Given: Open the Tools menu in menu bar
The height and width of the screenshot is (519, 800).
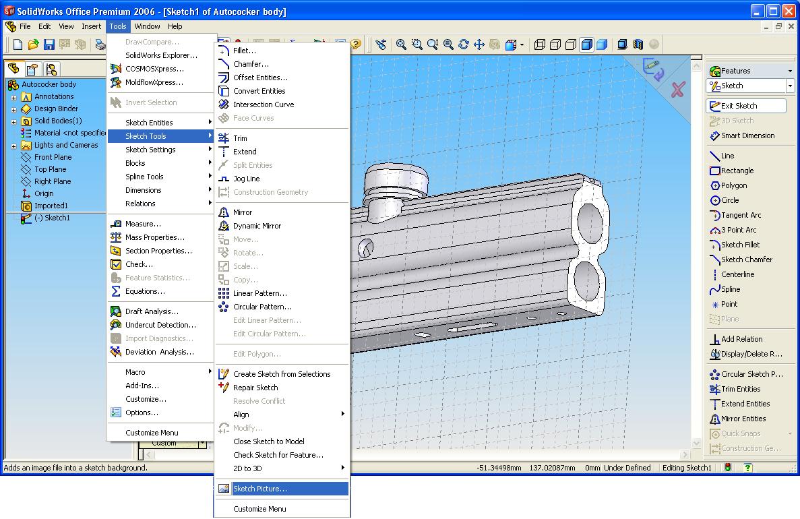Looking at the screenshot, I should pyautogui.click(x=118, y=26).
